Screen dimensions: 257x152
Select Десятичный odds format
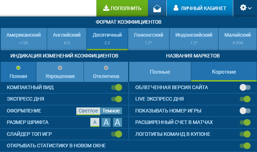[x=107, y=39]
